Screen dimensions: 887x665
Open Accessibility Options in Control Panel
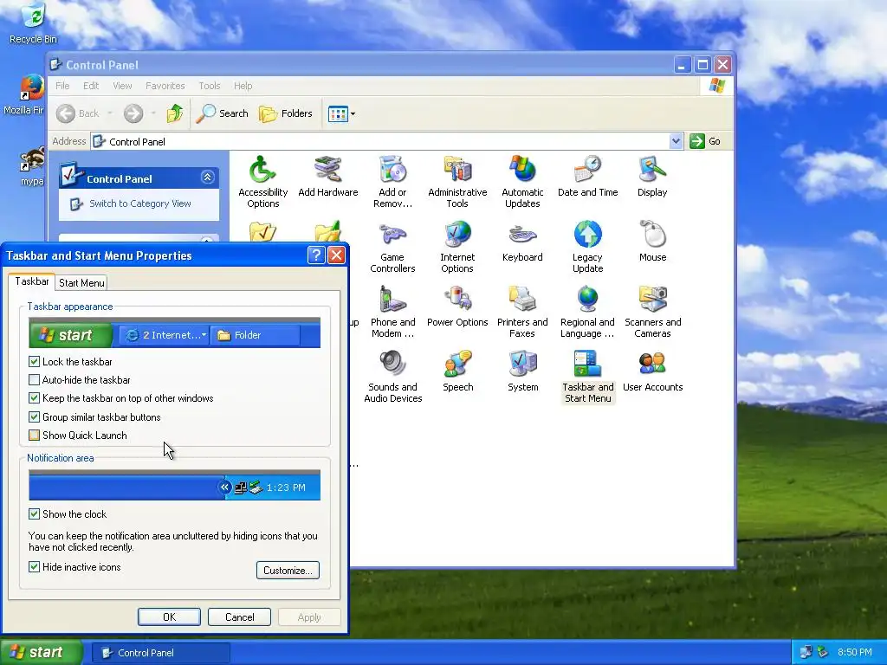tap(262, 182)
